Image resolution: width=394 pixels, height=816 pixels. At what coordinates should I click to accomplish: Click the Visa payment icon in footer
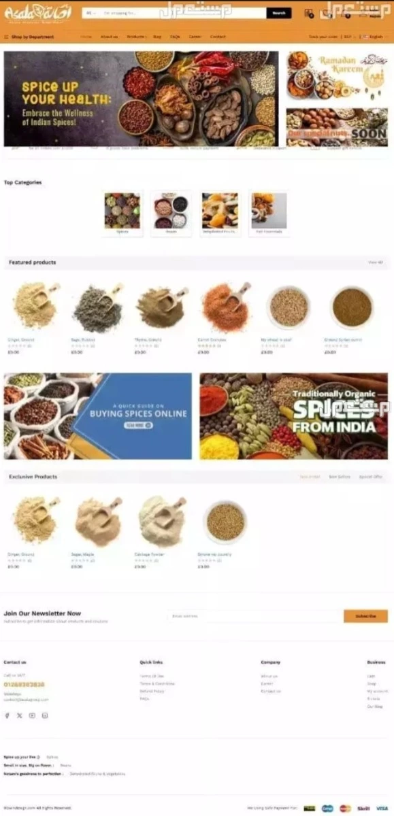coord(382,809)
